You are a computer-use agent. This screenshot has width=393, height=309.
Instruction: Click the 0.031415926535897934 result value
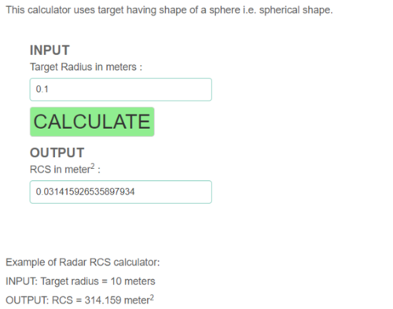(x=85, y=192)
